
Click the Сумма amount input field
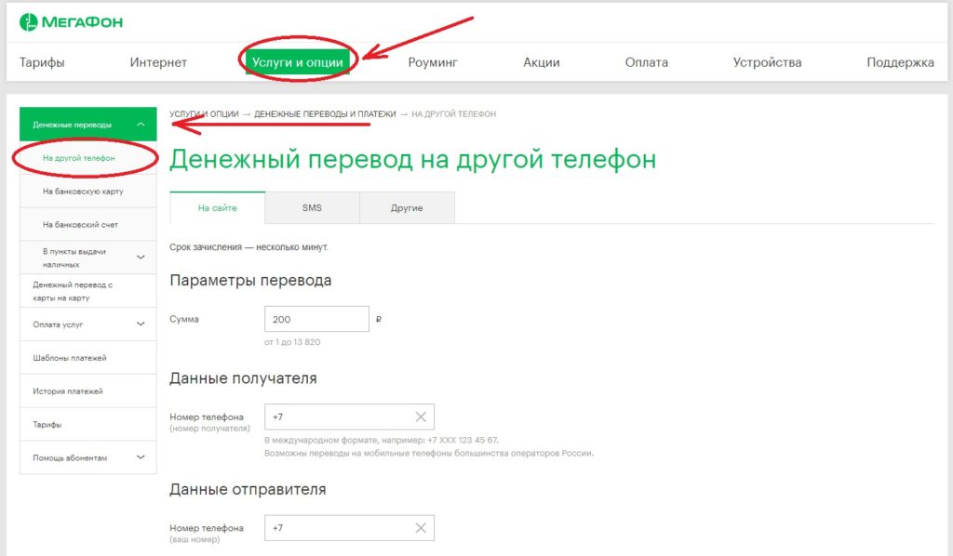(316, 318)
